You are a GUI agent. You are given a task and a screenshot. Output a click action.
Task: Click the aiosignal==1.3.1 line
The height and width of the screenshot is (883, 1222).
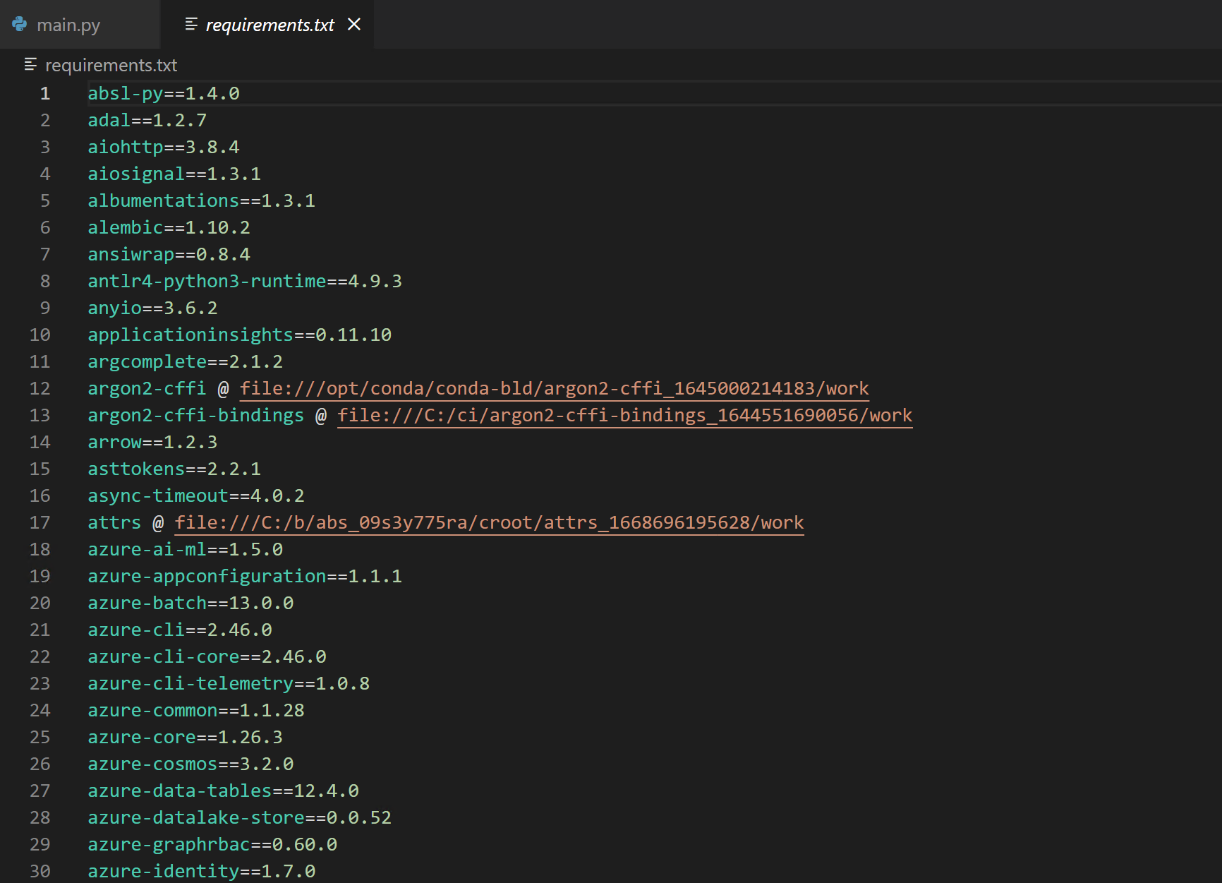point(174,174)
